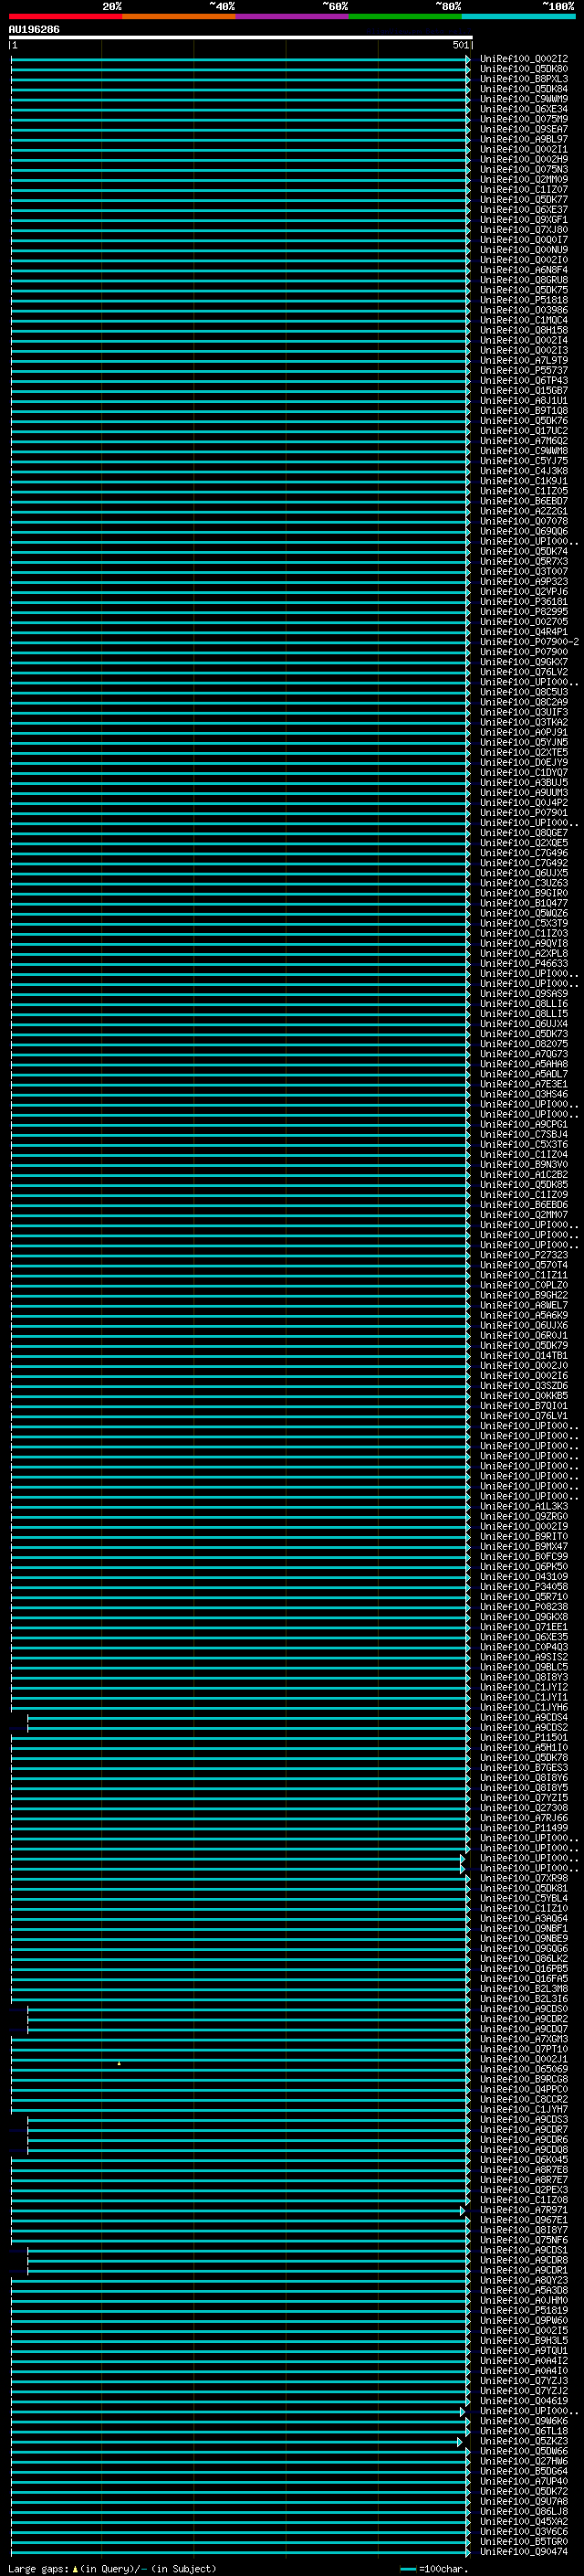584x2576 pixels.
Task: Select the UniRef100_Q00NU9 label
Action: (x=524, y=250)
